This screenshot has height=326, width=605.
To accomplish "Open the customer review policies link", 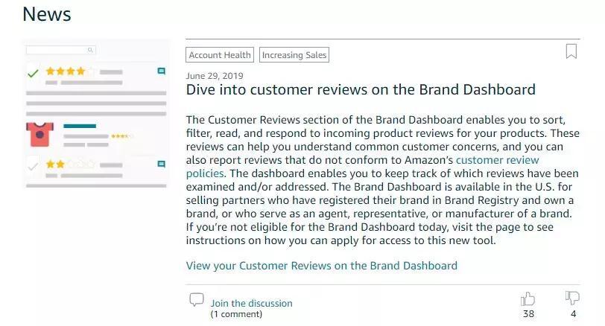I will pyautogui.click(x=362, y=167).
